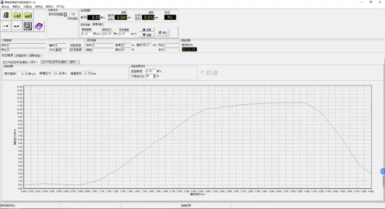Open the 报表 menu

[50, 7]
